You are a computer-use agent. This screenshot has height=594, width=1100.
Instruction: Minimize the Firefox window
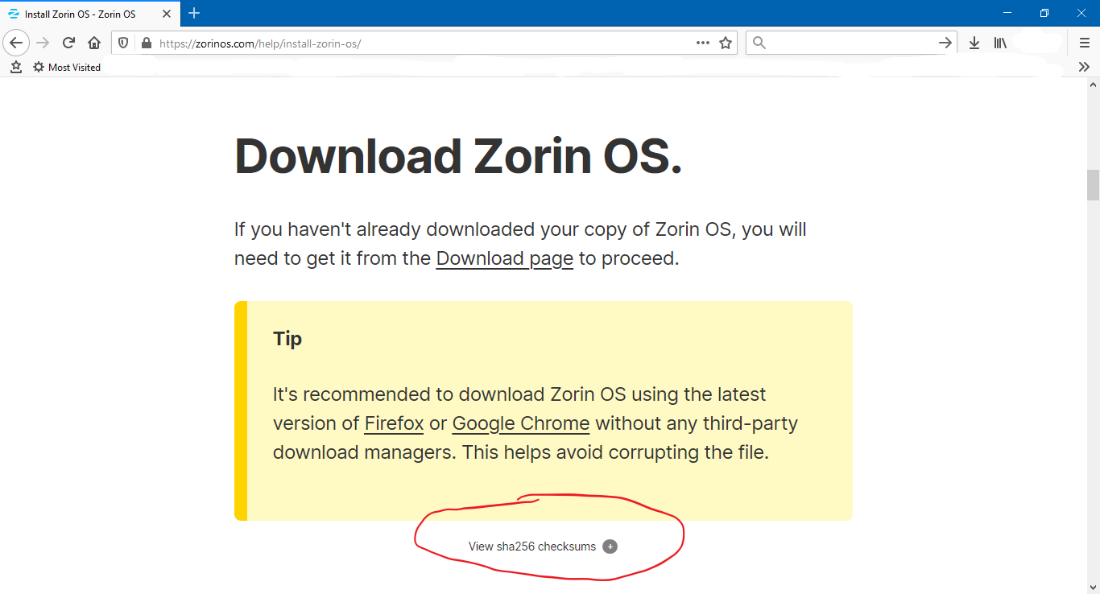(x=1007, y=13)
